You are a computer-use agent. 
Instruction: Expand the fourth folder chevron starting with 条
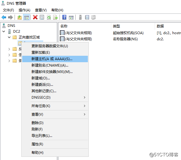coord(9,61)
